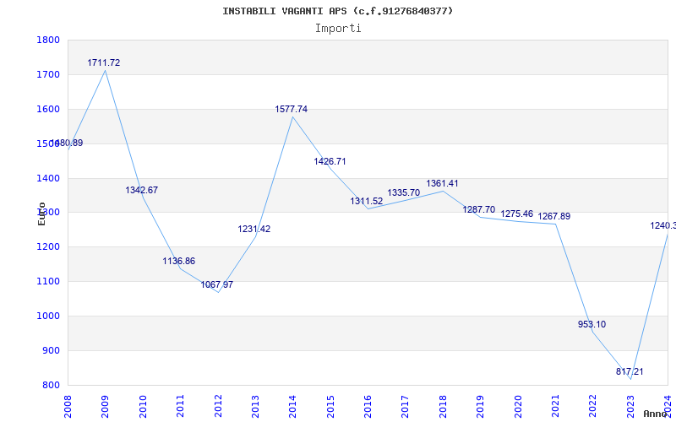676x422 pixels.
Task: Select the 1577.74 peak label
Action: pyautogui.click(x=292, y=110)
